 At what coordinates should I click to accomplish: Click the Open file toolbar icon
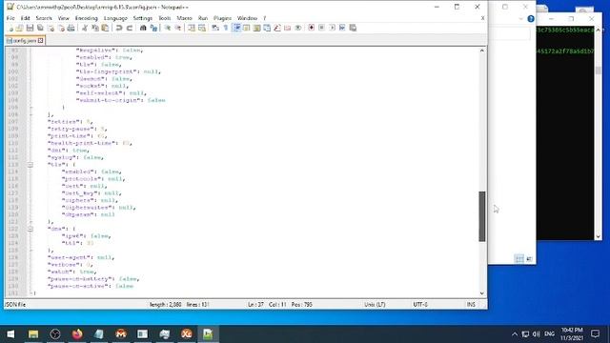19,28
